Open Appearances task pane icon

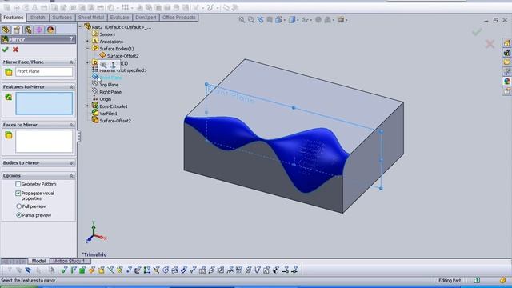[x=506, y=81]
